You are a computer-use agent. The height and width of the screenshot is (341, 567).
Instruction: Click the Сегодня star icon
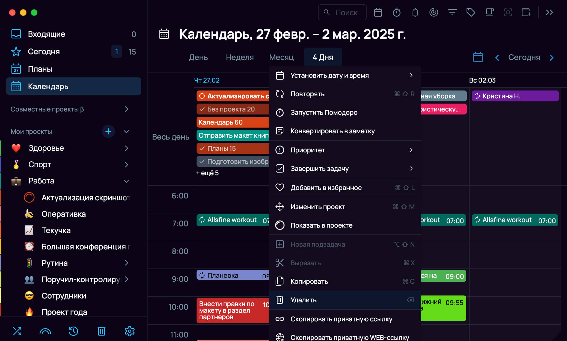16,52
